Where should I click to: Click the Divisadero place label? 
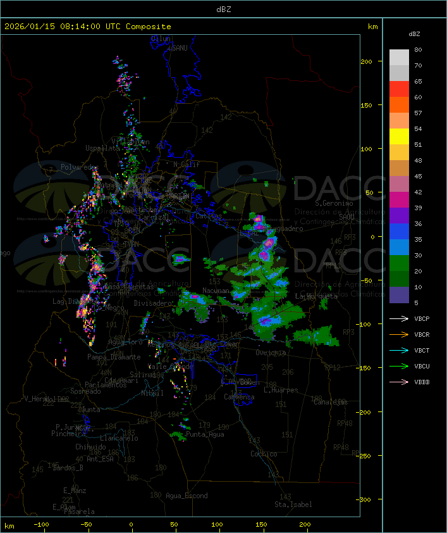pyautogui.click(x=152, y=303)
